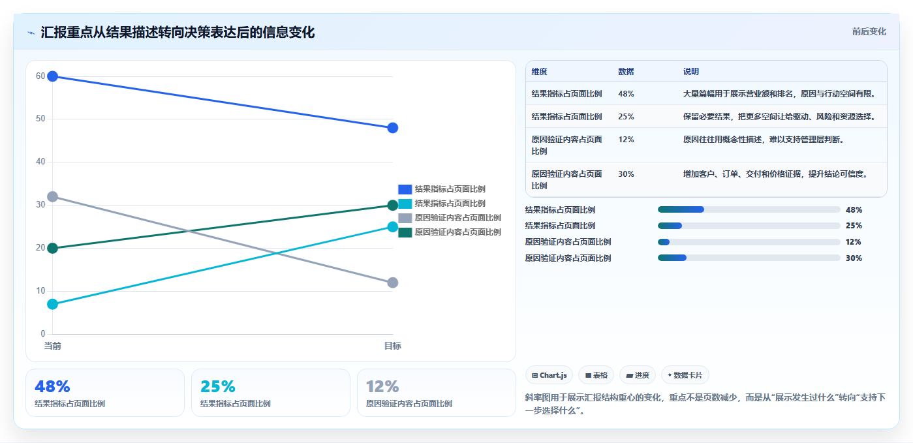
Task: Click the lightning icon beside the title
Action: [31, 33]
